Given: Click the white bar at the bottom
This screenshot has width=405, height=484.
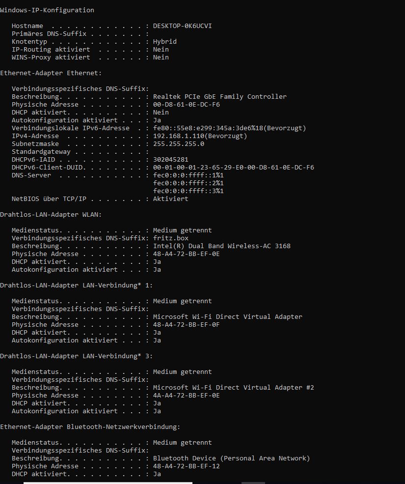Looking at the screenshot, I should 108,483.
